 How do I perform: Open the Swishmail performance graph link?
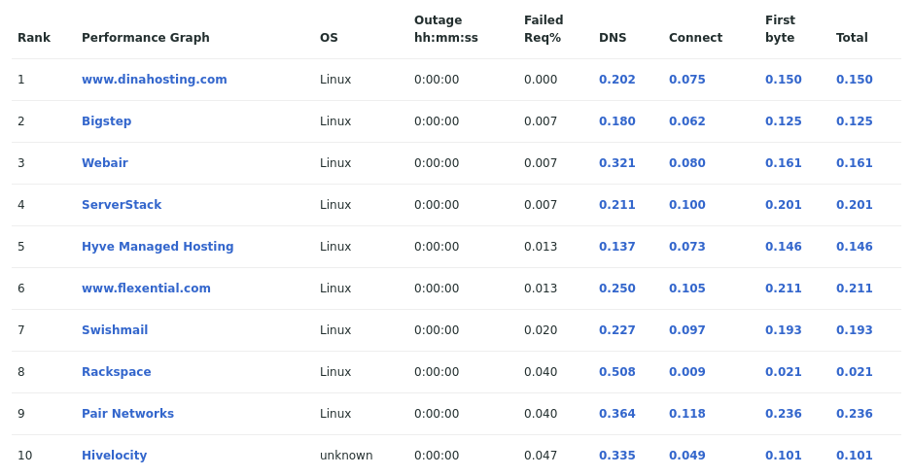[x=115, y=330]
